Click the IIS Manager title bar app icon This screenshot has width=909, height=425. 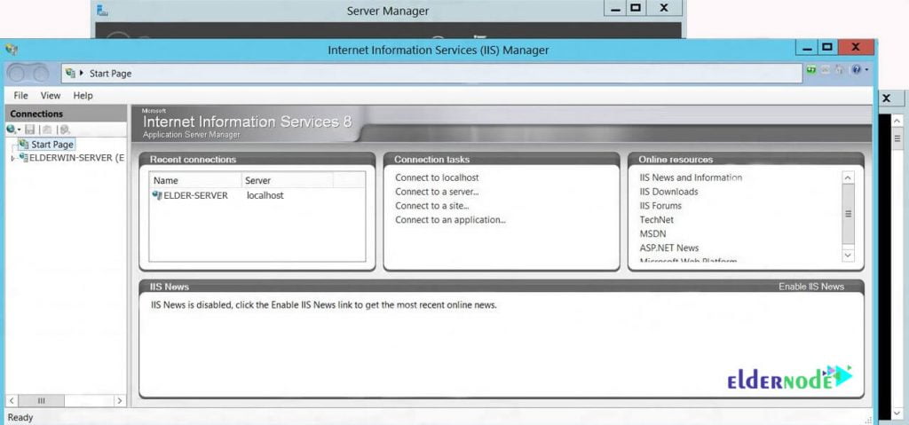[x=11, y=50]
